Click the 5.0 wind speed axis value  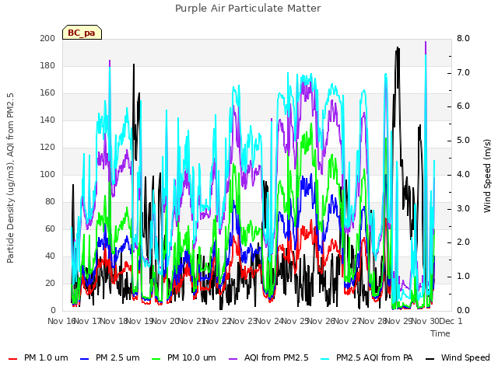[x=464, y=140]
